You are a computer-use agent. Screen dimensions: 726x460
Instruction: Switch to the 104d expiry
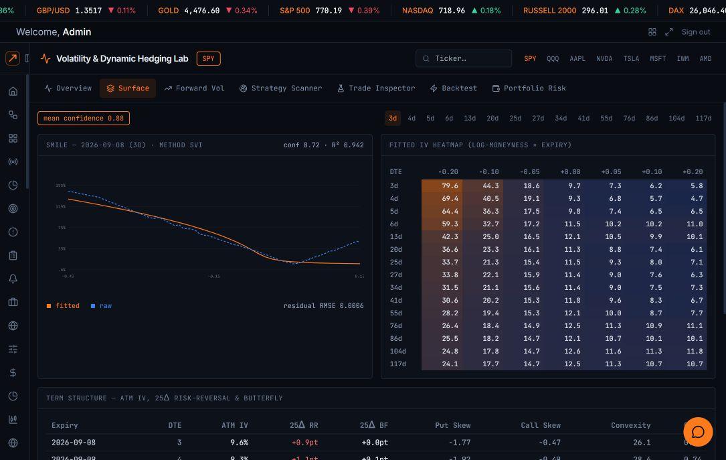[x=676, y=118]
